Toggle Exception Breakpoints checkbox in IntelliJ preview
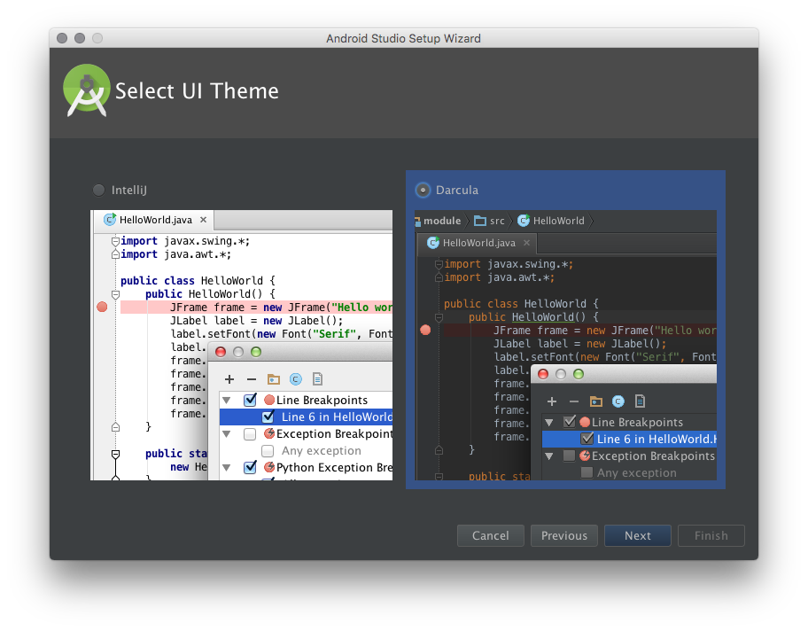 tap(250, 434)
